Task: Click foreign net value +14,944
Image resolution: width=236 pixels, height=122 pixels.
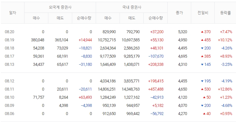Action: coord(85,40)
